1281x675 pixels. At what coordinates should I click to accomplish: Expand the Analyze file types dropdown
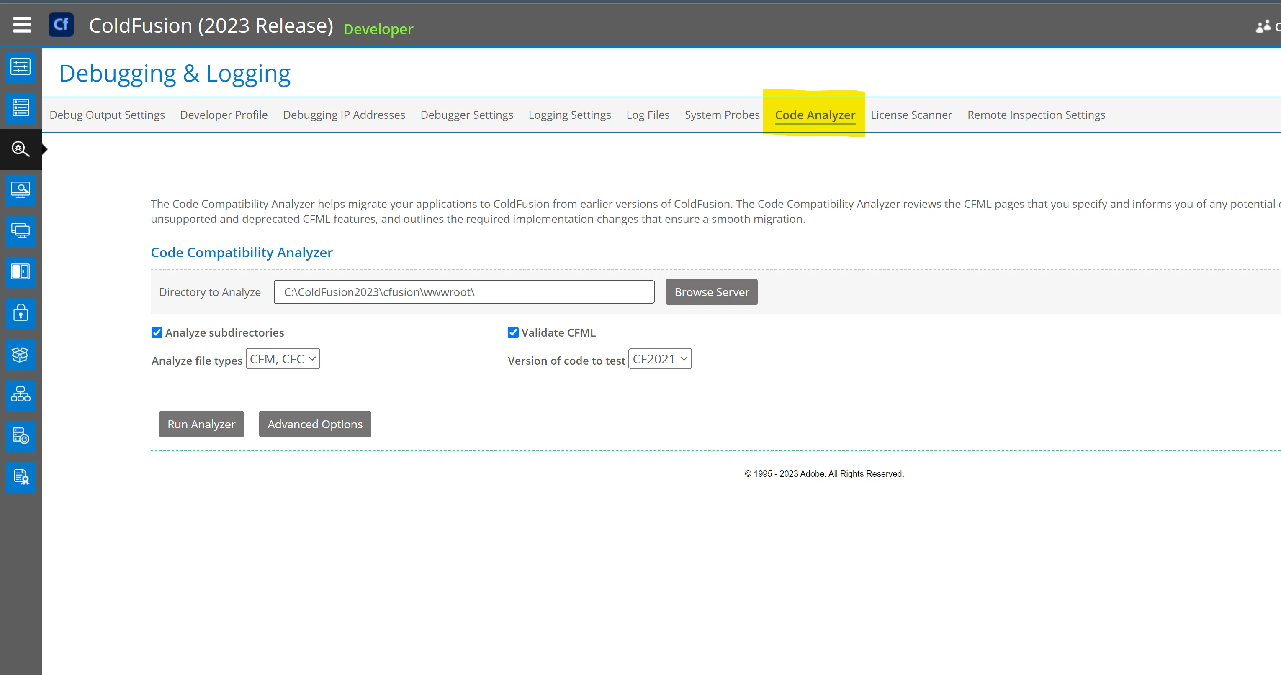[x=283, y=359]
